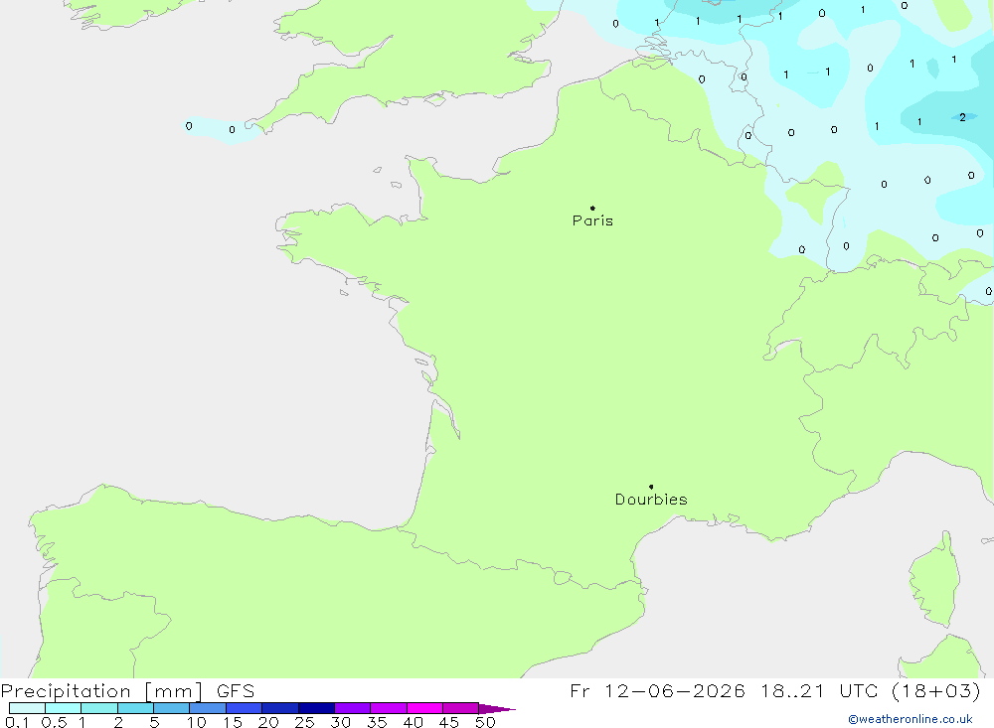994x728 pixels.
Task: Pick the 15–20 mm blue legend swatch
Action: (245, 708)
